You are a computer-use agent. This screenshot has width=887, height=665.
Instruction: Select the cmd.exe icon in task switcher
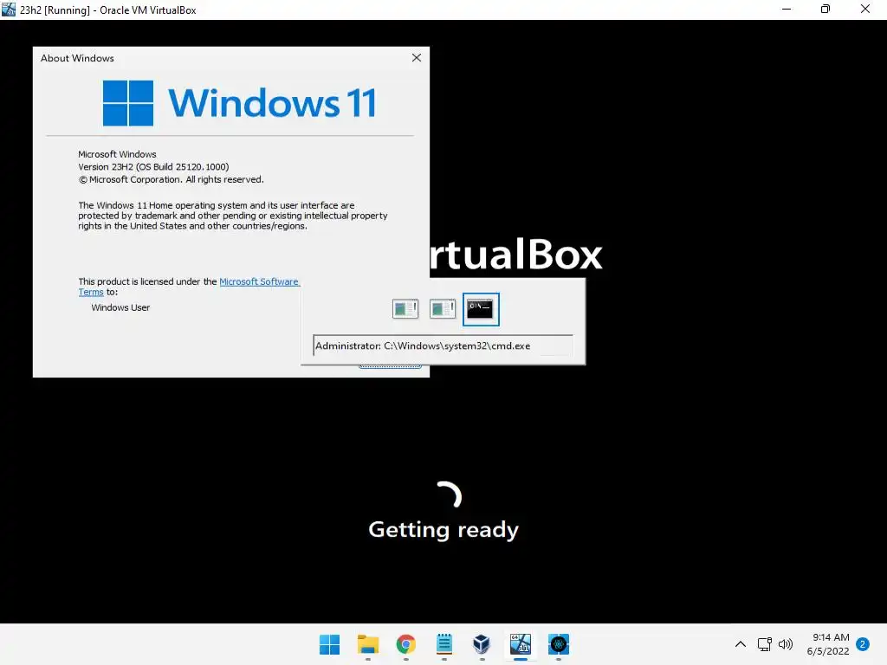click(480, 309)
